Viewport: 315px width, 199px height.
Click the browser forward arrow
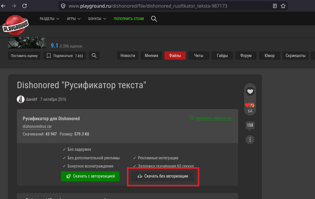pyautogui.click(x=14, y=6)
